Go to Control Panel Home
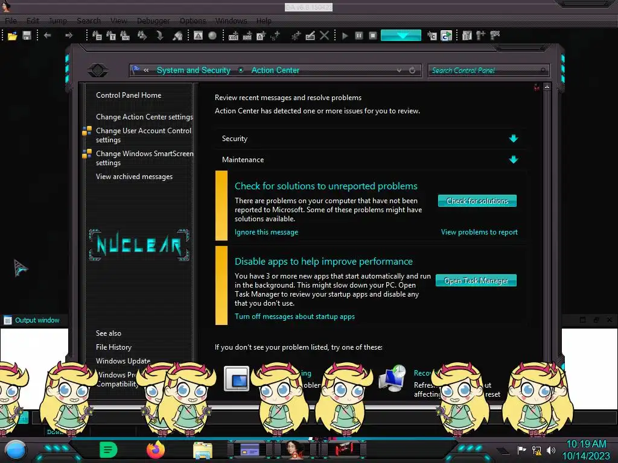Screen dimensions: 618x463 click(129, 95)
